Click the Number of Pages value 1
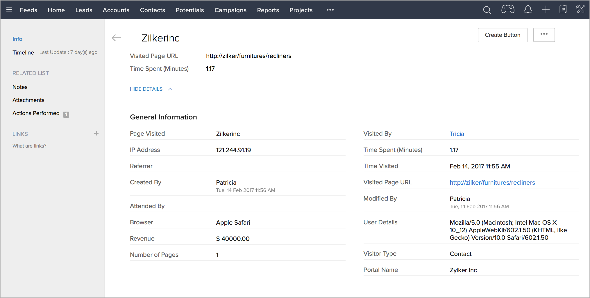The width and height of the screenshot is (590, 298). pos(217,255)
